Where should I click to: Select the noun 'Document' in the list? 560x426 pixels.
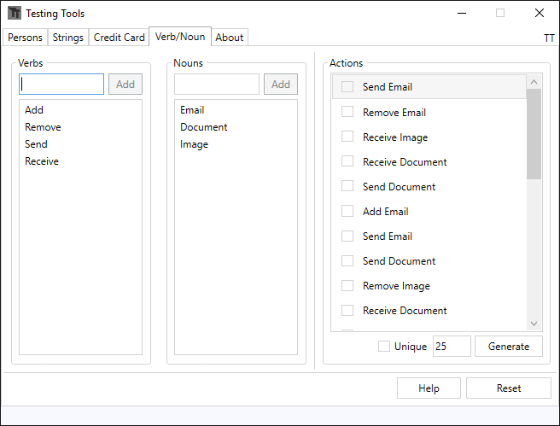coord(203,127)
